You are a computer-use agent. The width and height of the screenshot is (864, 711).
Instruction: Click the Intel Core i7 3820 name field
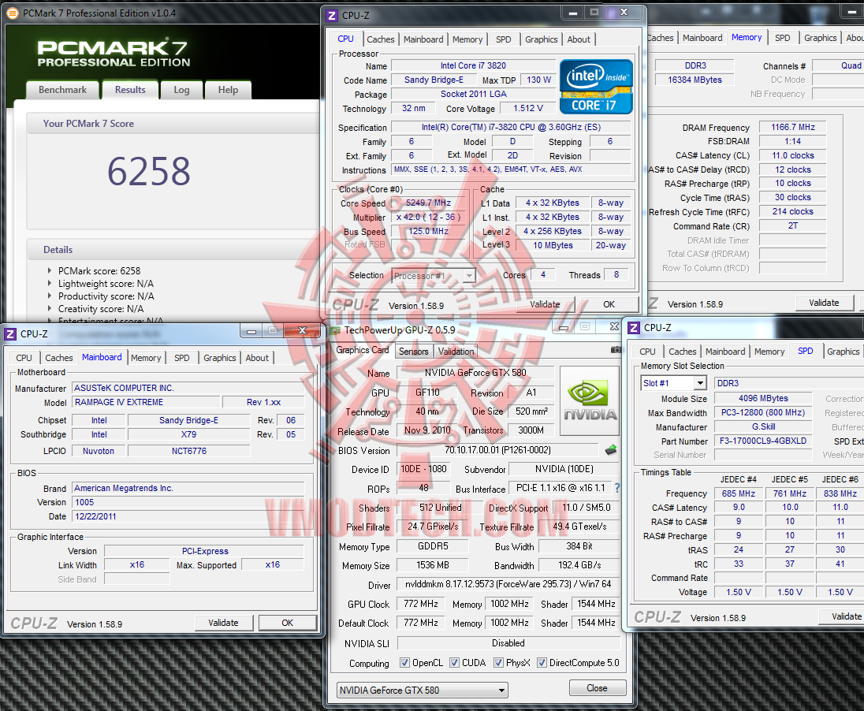[x=473, y=65]
